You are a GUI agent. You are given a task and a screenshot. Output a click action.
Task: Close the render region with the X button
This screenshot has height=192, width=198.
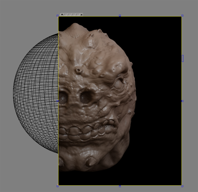(x=81, y=15)
